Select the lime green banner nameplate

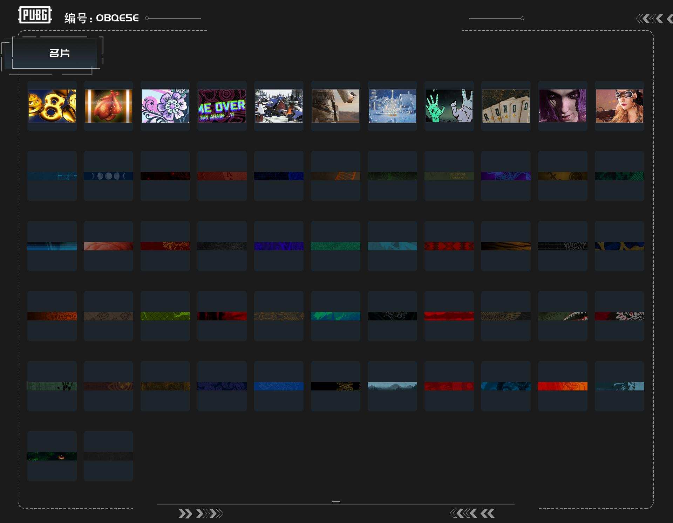165,316
